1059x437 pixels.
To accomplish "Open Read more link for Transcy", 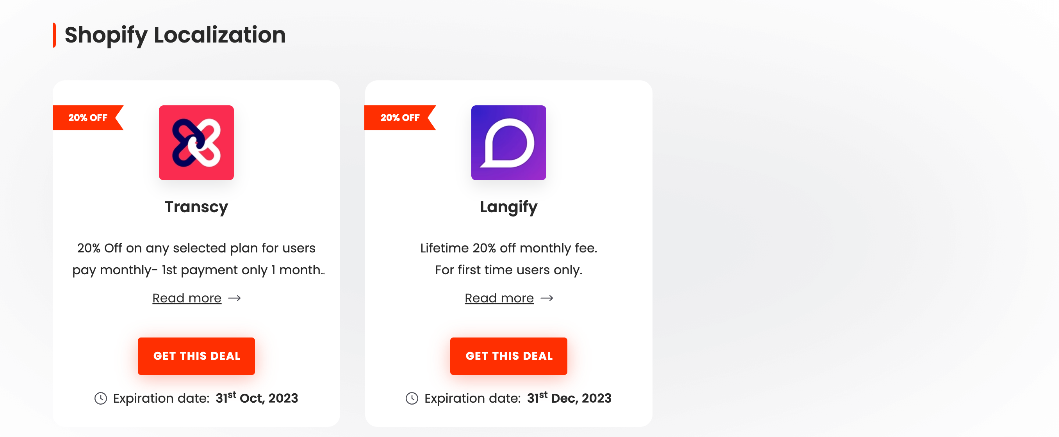I will pyautogui.click(x=187, y=298).
